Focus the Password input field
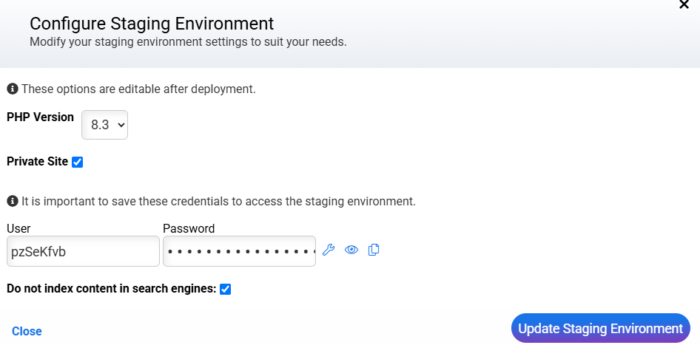Image resolution: width=700 pixels, height=345 pixels. [x=239, y=251]
